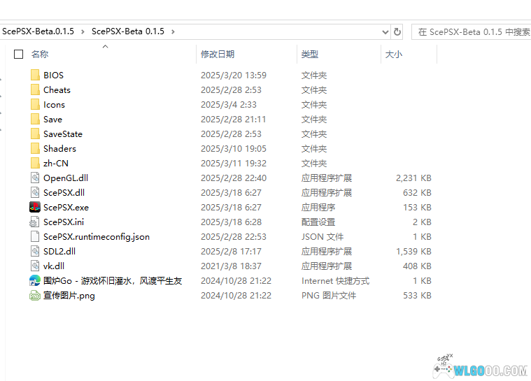Image resolution: width=531 pixels, height=381 pixels.
Task: Select the zh-CN folder name
Action: point(56,163)
